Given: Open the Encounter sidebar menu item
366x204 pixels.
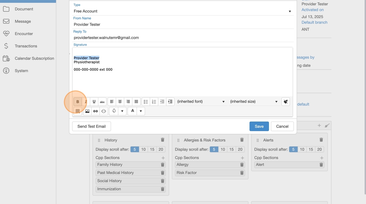Looking at the screenshot, I should coord(24,34).
